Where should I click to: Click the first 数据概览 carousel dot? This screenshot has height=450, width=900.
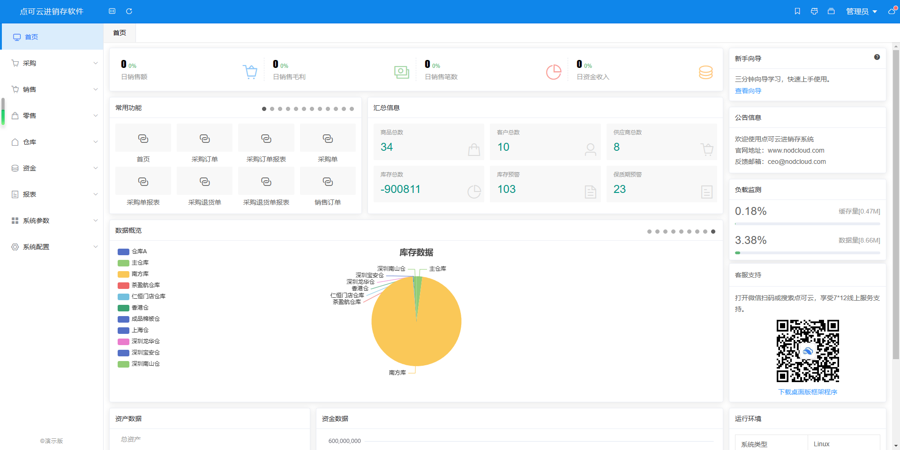pos(649,232)
